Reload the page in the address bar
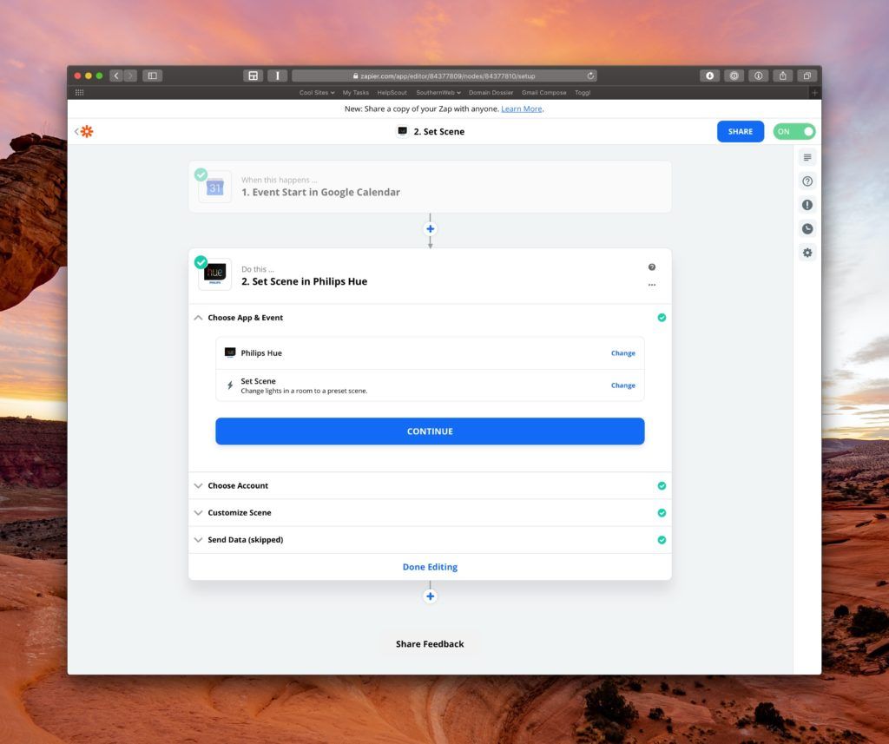This screenshot has width=889, height=744. (590, 76)
